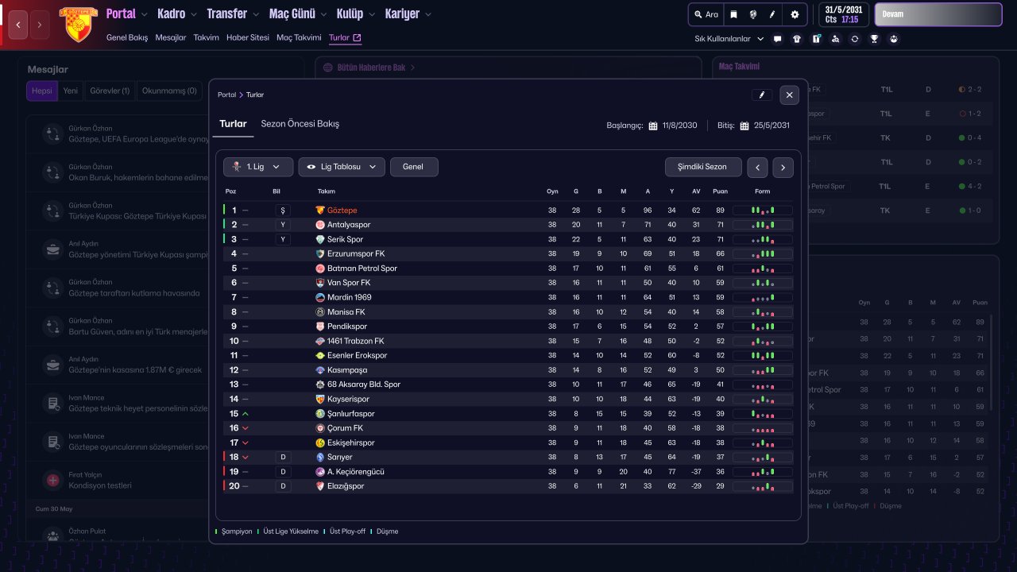The image size is (1017, 572).
Task: Click the Şimdiki Sezon button
Action: pos(703,167)
